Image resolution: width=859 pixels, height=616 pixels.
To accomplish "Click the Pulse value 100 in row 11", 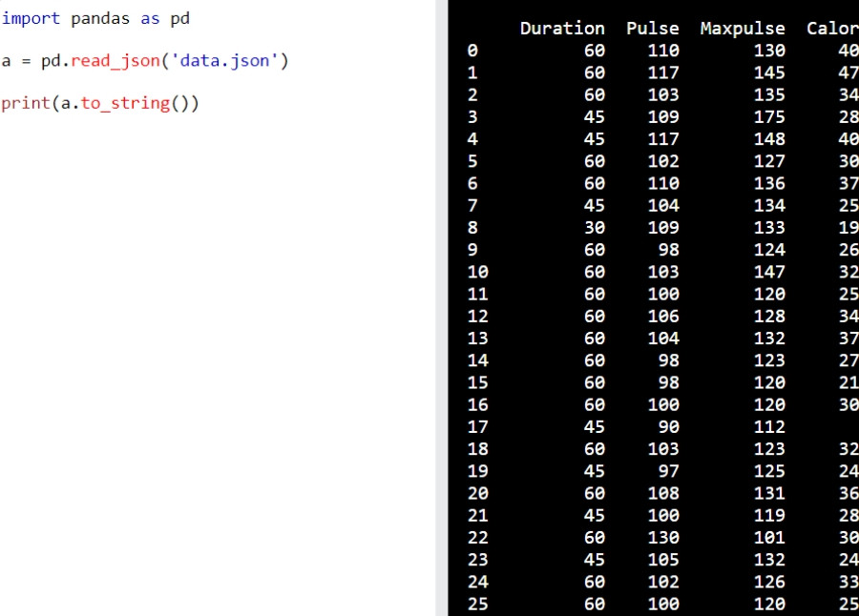I will click(x=663, y=294).
